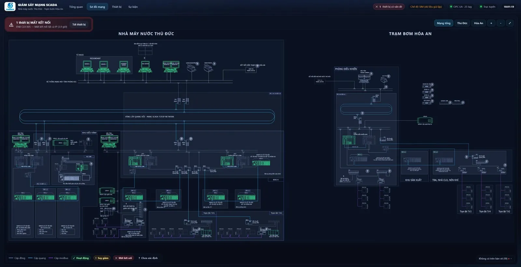Image resolution: width=521 pixels, height=267 pixels.
Task: Select the Mạng tổng view button
Action: (444, 23)
